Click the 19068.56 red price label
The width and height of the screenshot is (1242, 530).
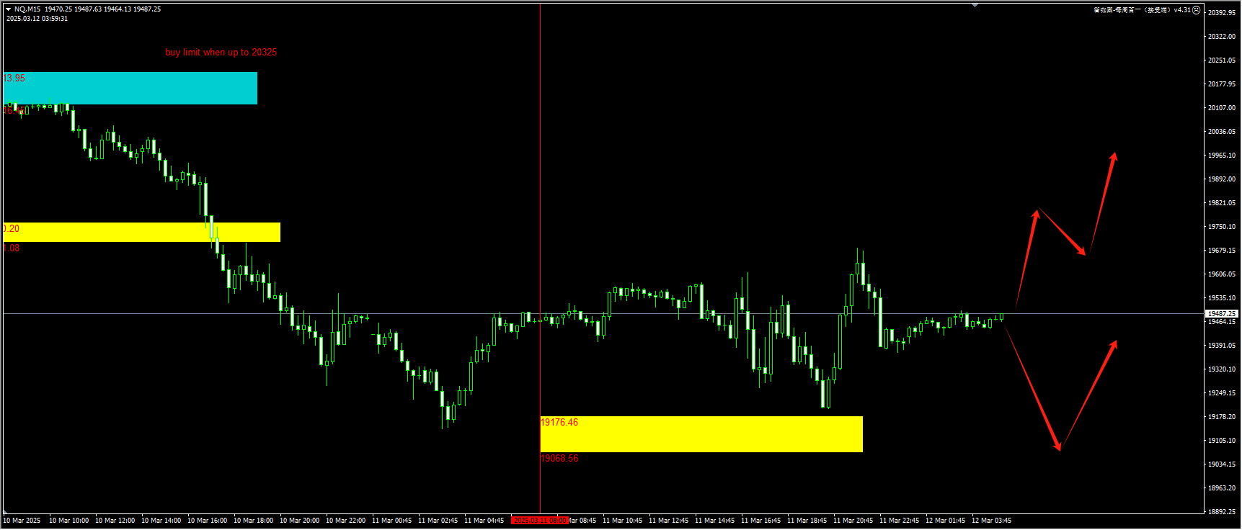coord(559,459)
